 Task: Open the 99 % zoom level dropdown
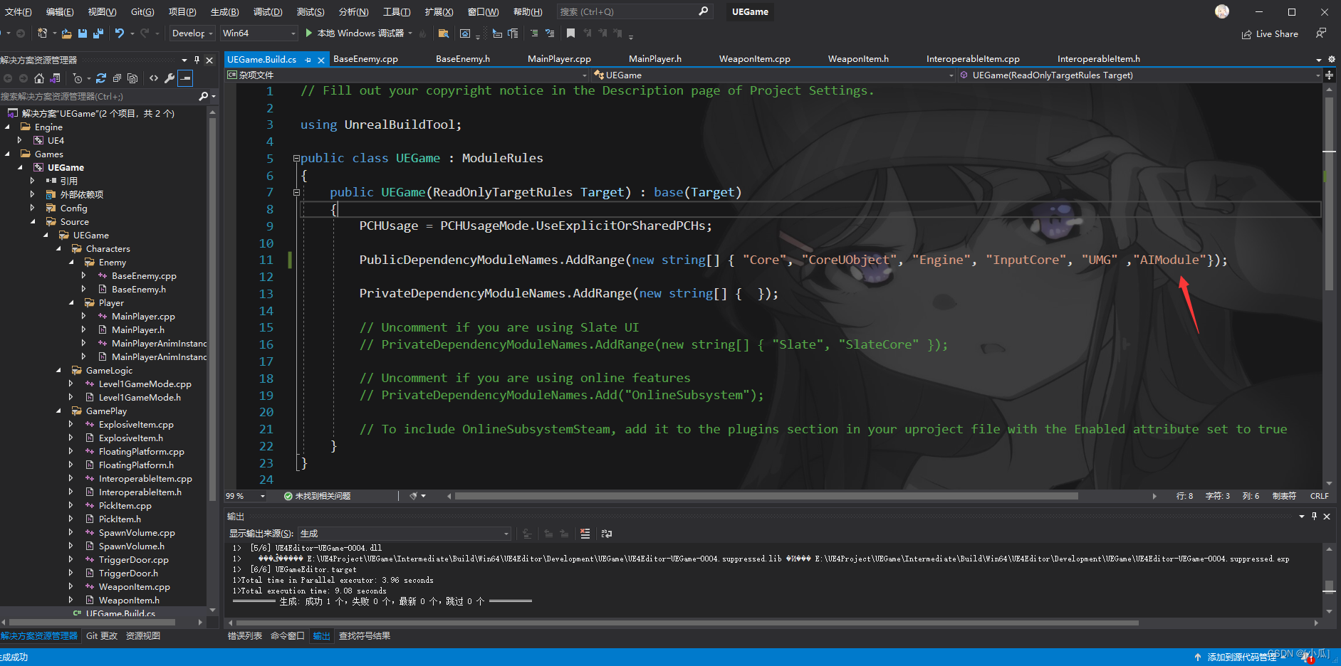246,496
